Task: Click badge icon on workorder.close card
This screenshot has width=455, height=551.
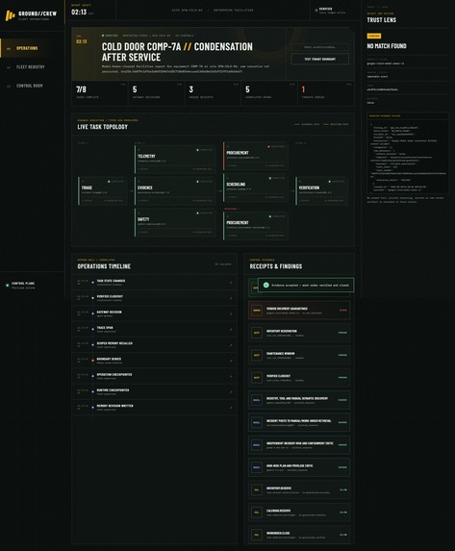Action: pyautogui.click(x=257, y=535)
